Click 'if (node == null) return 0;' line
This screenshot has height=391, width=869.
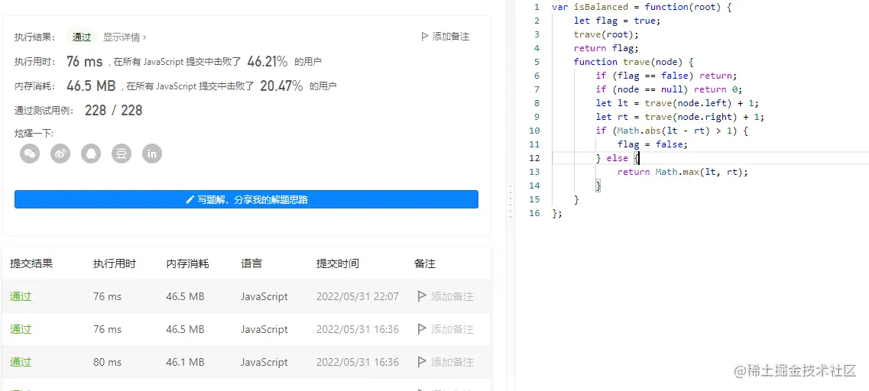click(669, 89)
